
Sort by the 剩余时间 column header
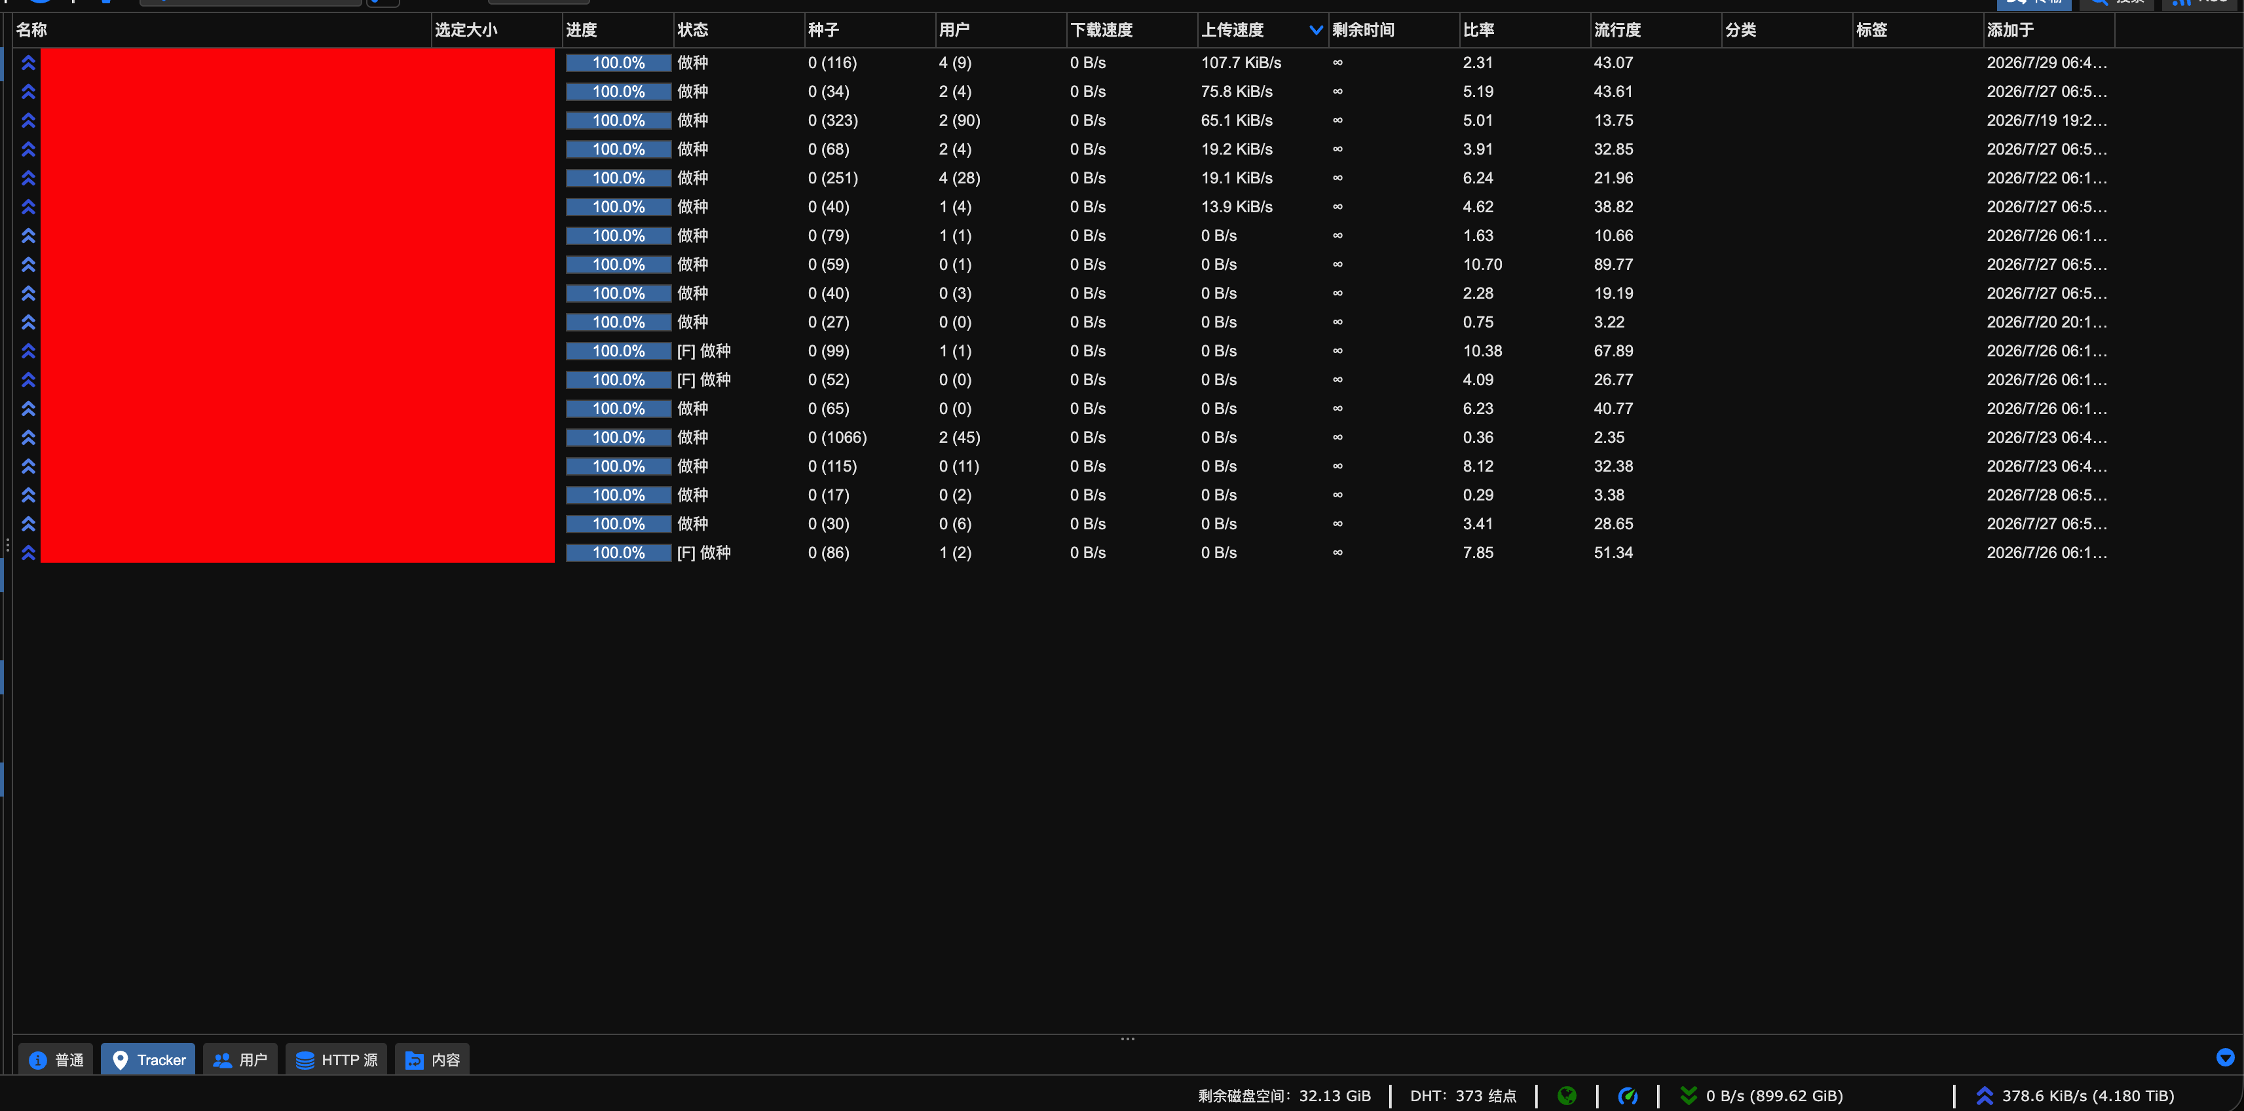[1394, 29]
